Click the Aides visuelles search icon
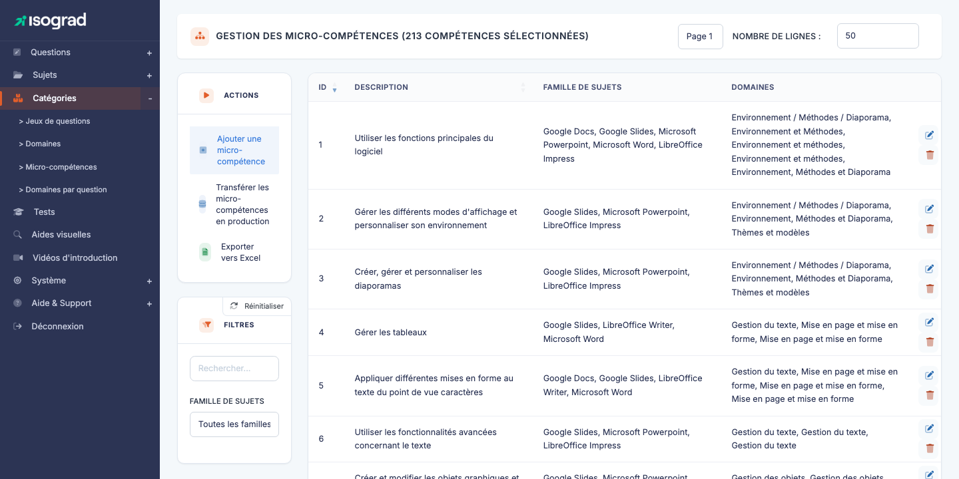 point(17,235)
